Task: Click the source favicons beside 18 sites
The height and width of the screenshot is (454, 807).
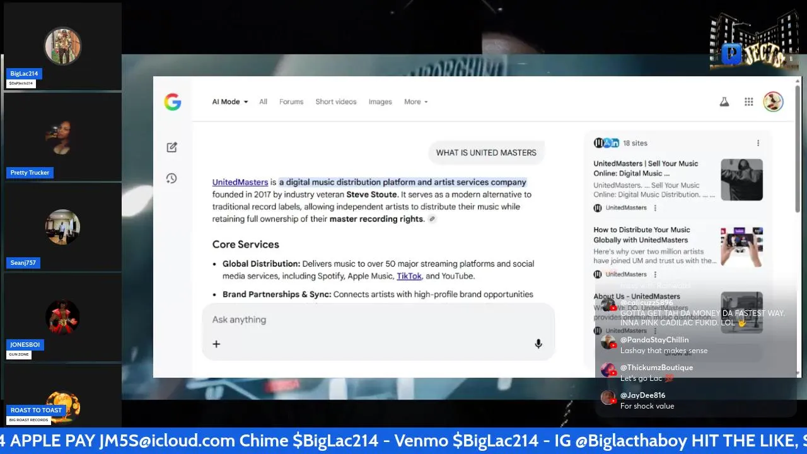Action: pos(607,143)
